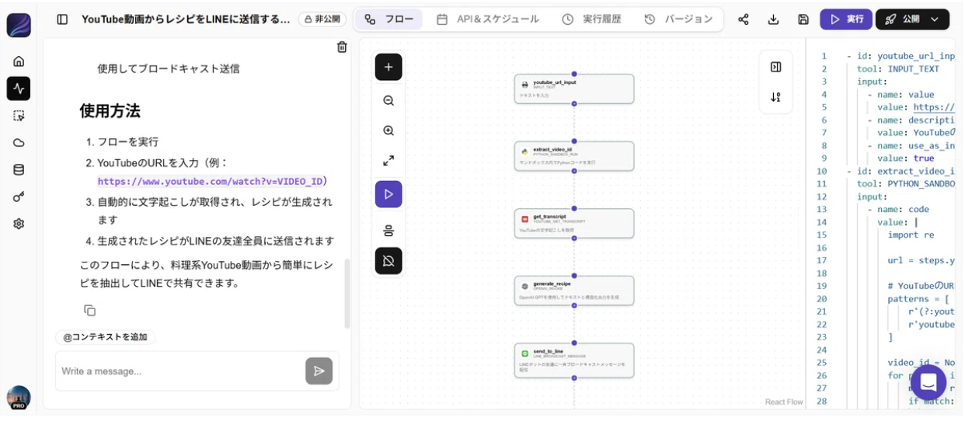Image resolution: width=965 pixels, height=421 pixels.
Task: Zoom in the flow canvas
Action: tap(388, 130)
